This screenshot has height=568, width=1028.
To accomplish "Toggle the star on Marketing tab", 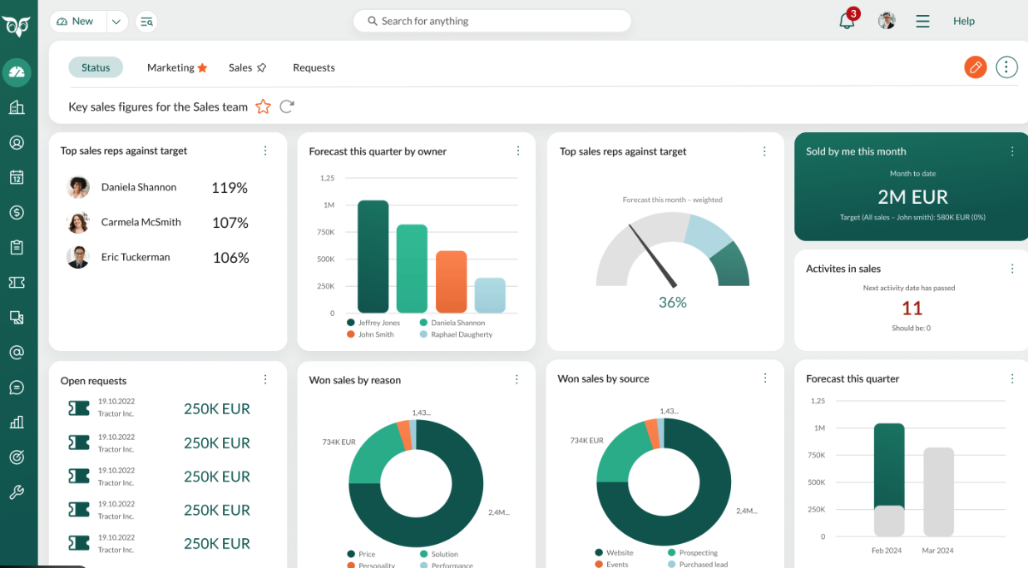I will (202, 68).
